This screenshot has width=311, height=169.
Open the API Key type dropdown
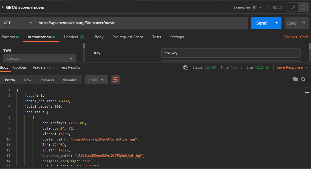tap(40, 59)
